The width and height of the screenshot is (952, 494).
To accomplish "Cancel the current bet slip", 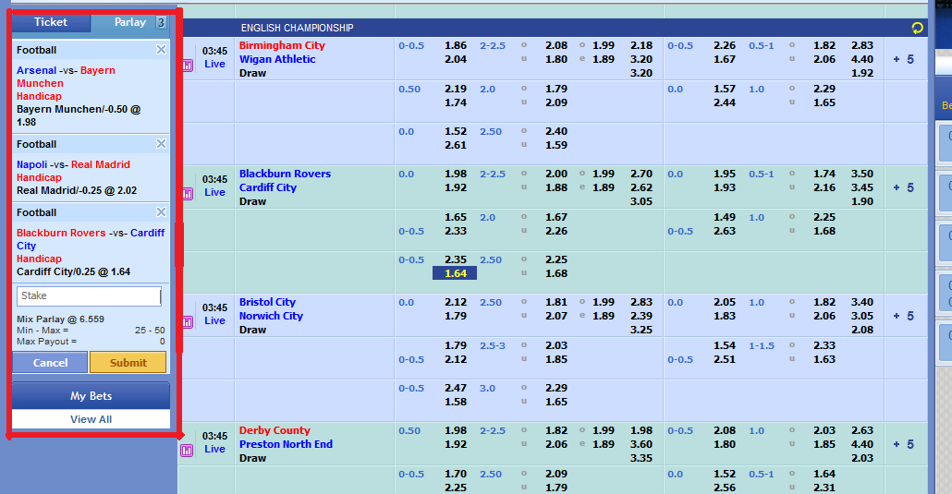I will tap(51, 363).
